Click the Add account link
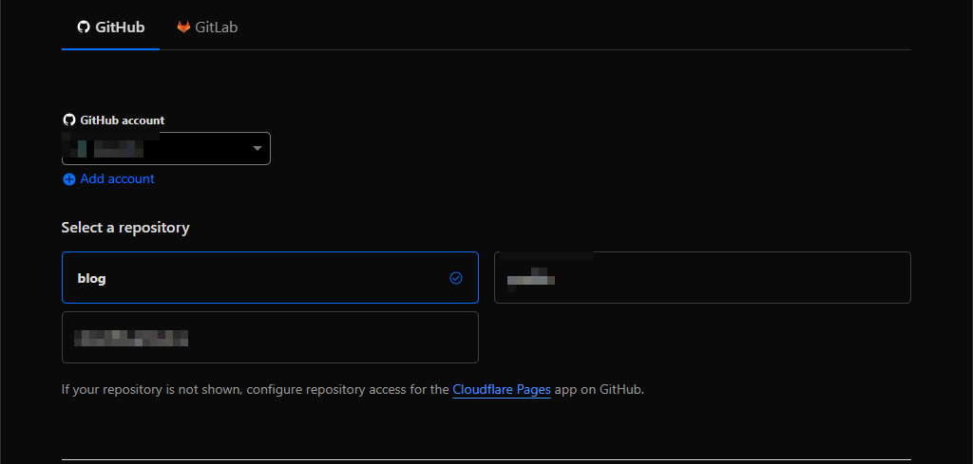Screen dimensions: 973x464 click(x=117, y=179)
